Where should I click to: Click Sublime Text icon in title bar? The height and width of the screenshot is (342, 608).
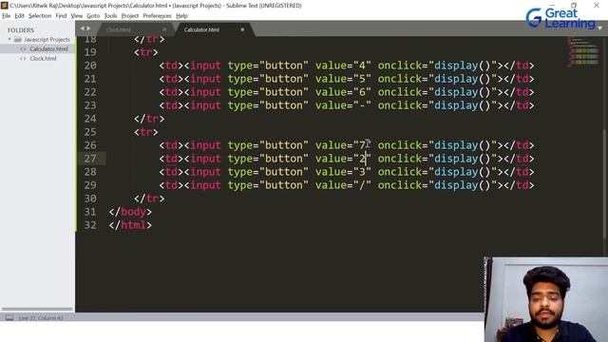(x=4, y=5)
